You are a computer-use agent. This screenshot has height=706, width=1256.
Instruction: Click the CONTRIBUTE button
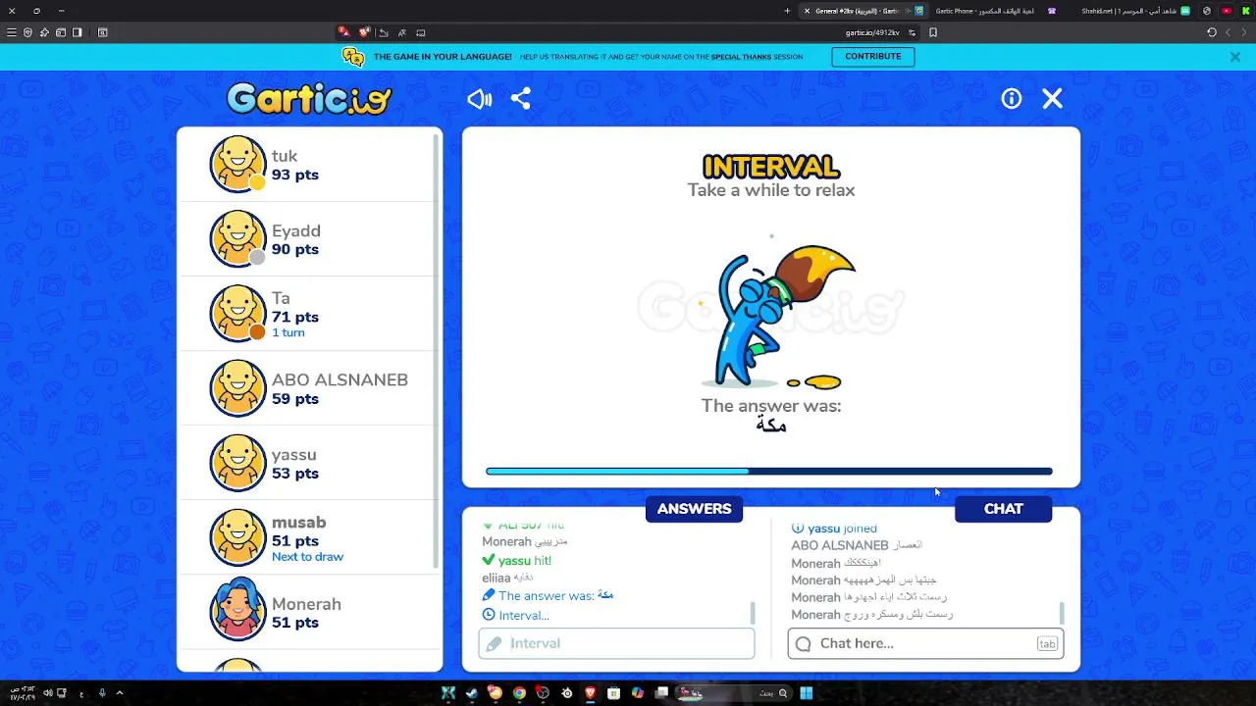[872, 57]
